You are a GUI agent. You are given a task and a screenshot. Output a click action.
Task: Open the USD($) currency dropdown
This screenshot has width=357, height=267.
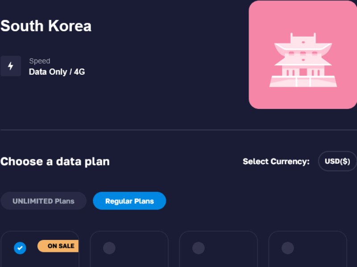[x=337, y=161]
